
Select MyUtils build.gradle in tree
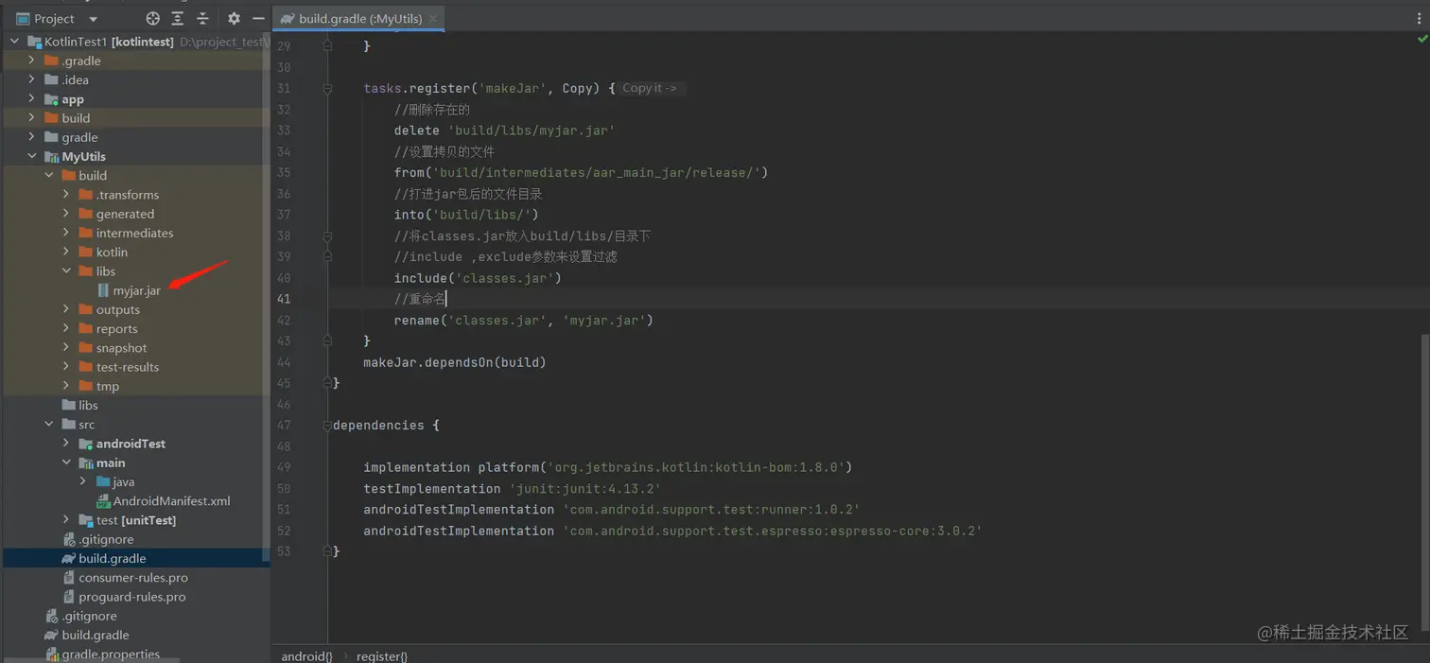[113, 559]
